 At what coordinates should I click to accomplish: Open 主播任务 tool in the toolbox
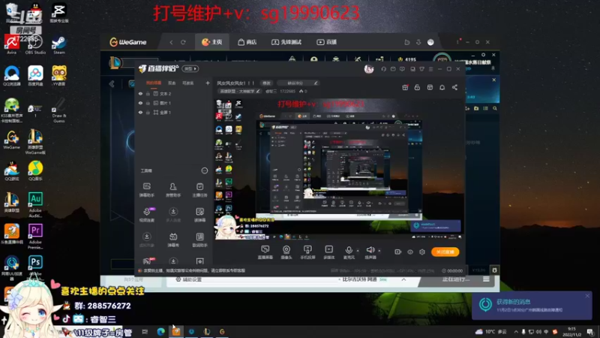199,190
